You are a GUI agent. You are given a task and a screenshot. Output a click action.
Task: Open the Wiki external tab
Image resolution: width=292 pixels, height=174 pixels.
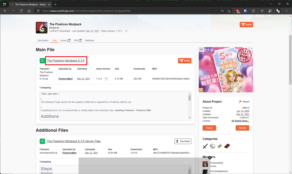78,40
